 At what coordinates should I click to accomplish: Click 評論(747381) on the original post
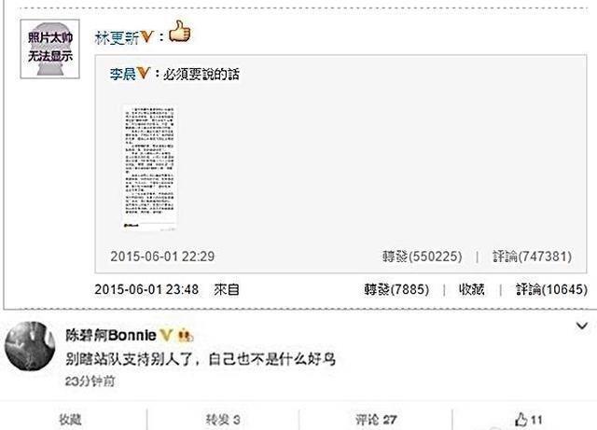tap(533, 257)
